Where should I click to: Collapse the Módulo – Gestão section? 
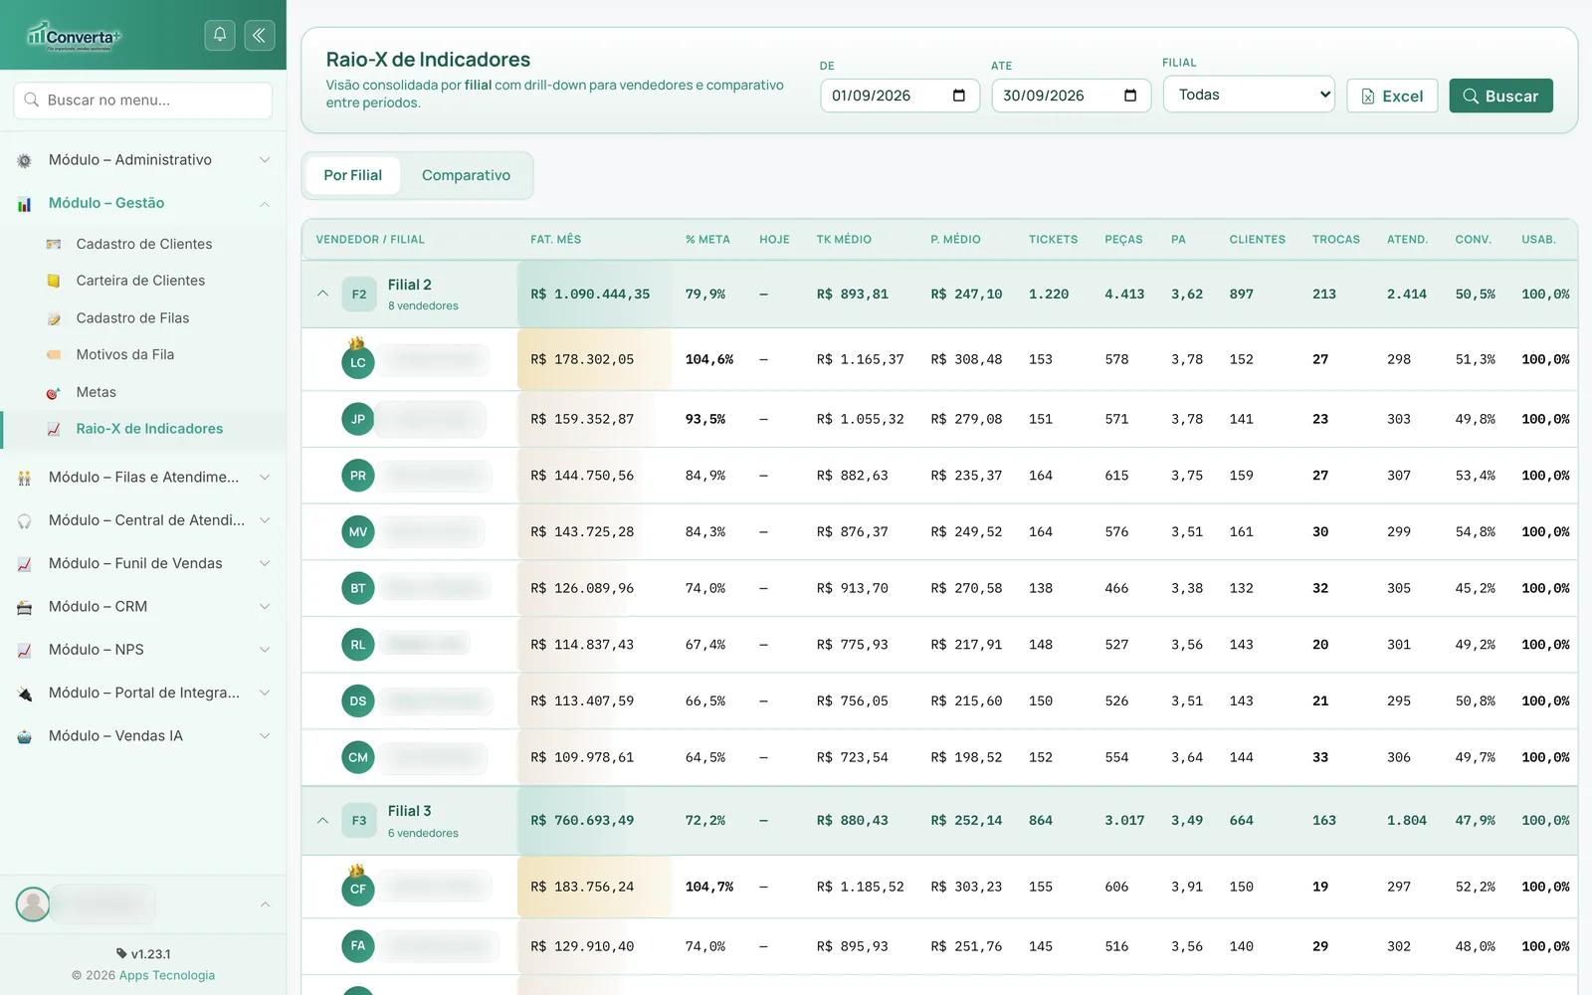pos(143,203)
